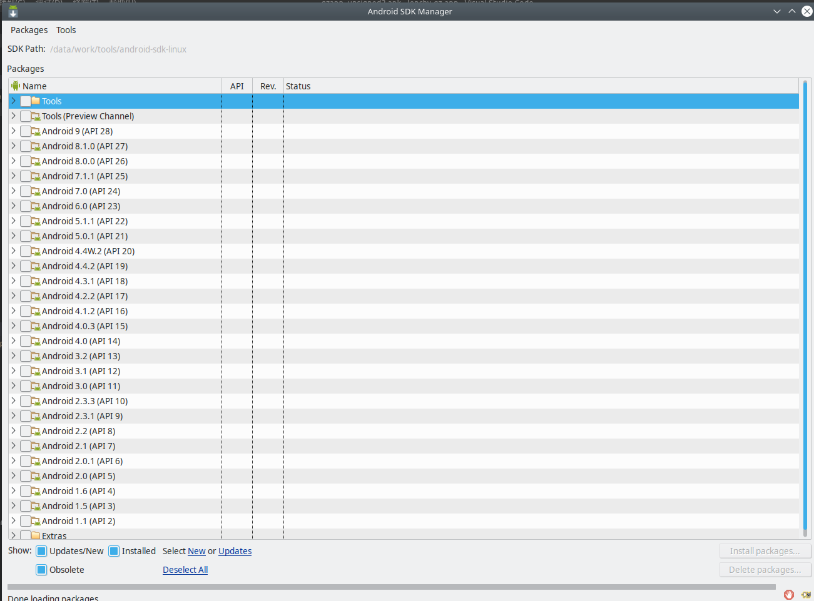The image size is (814, 601).
Task: Click the Delete packages button
Action: click(765, 570)
